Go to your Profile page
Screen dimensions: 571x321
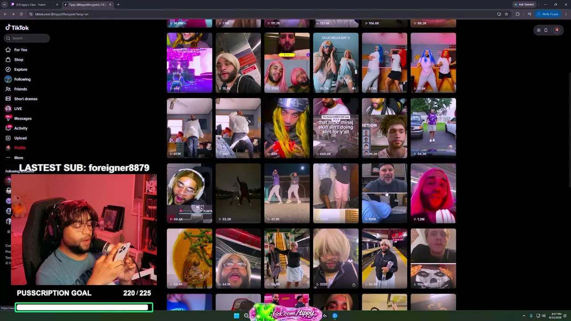(x=16, y=148)
